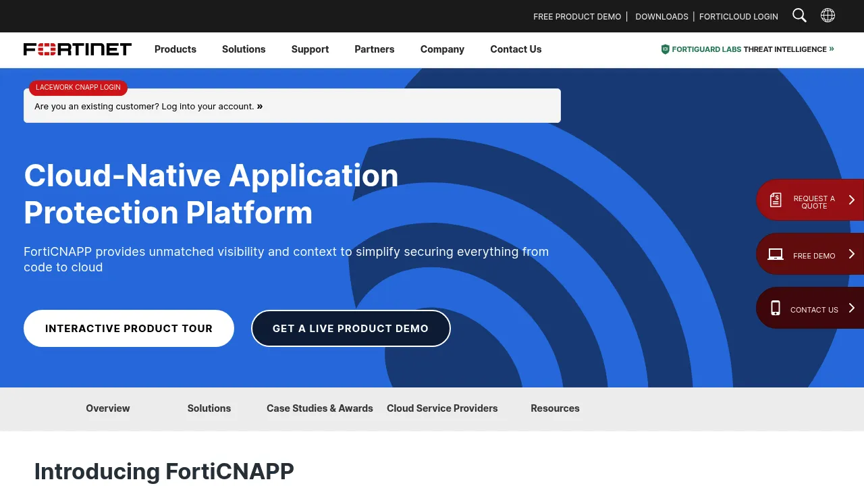Screen dimensions: 864x486
Task: Expand the Free Demo chevron arrow
Action: click(851, 254)
